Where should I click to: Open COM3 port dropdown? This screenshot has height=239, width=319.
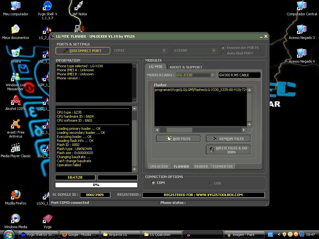pyautogui.click(x=164, y=50)
